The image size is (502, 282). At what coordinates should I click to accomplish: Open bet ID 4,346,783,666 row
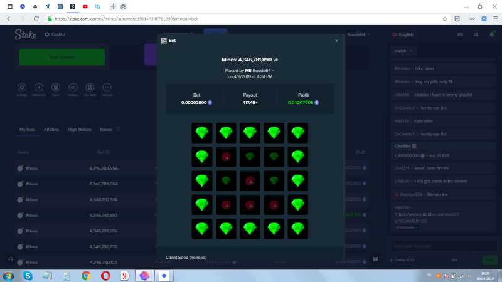pos(192,168)
